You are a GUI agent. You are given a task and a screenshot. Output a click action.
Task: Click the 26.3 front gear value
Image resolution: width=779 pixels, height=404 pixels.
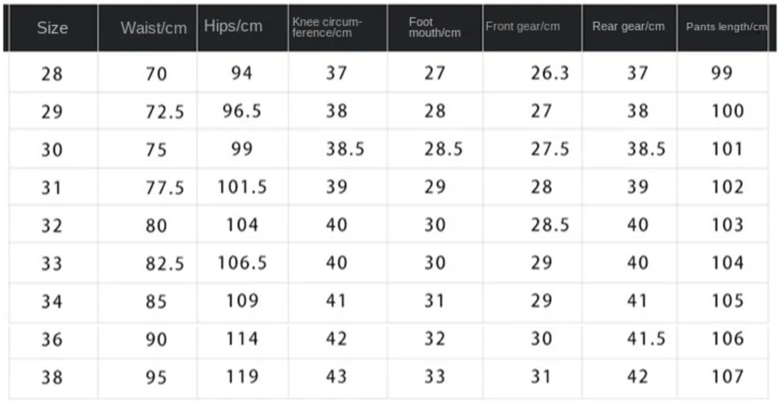(x=549, y=73)
